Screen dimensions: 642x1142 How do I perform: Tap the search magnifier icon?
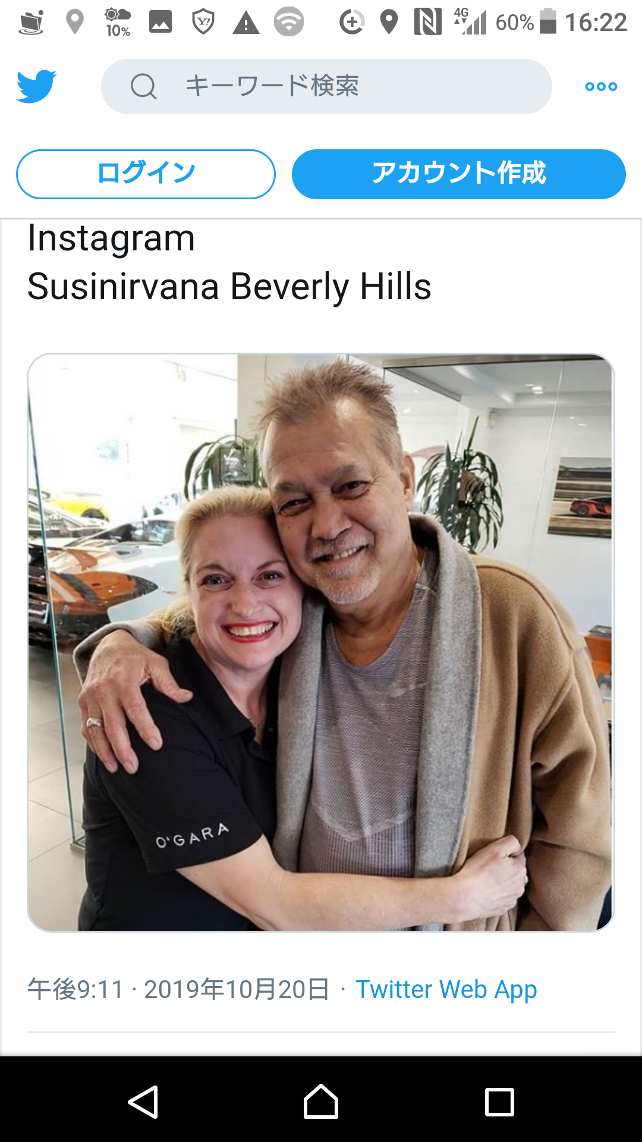click(143, 87)
